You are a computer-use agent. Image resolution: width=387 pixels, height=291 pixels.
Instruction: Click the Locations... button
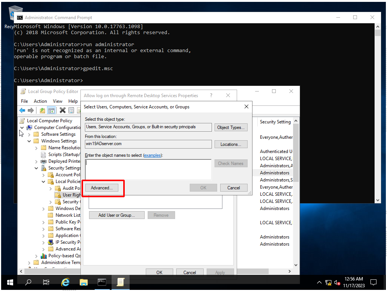point(231,144)
